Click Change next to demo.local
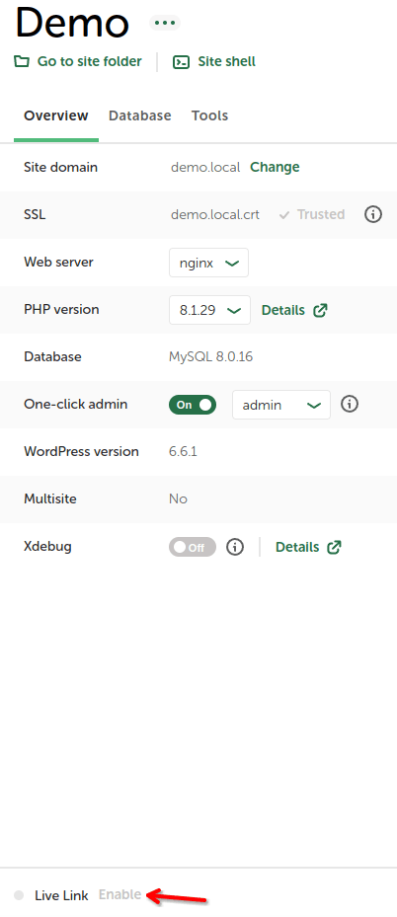 pyautogui.click(x=275, y=167)
